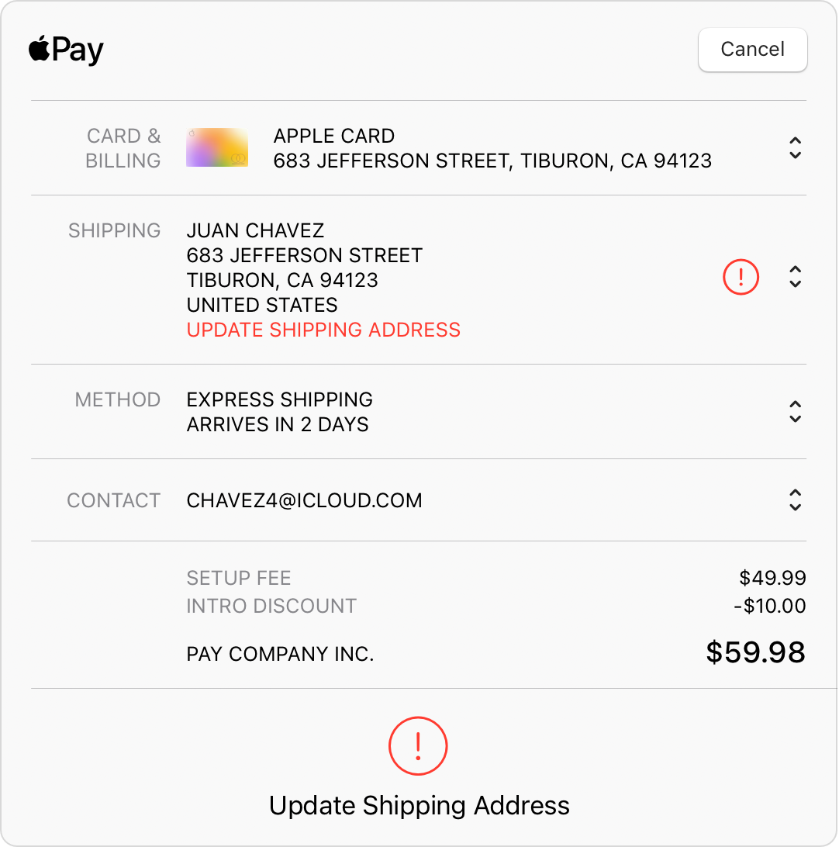Click the Apple Card thumbnail image

tap(217, 147)
